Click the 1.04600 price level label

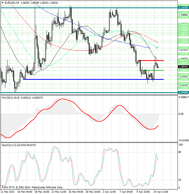[183, 92]
